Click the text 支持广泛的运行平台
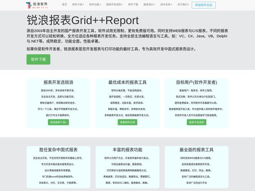This screenshot has height=191, width=255. click(x=197, y=183)
